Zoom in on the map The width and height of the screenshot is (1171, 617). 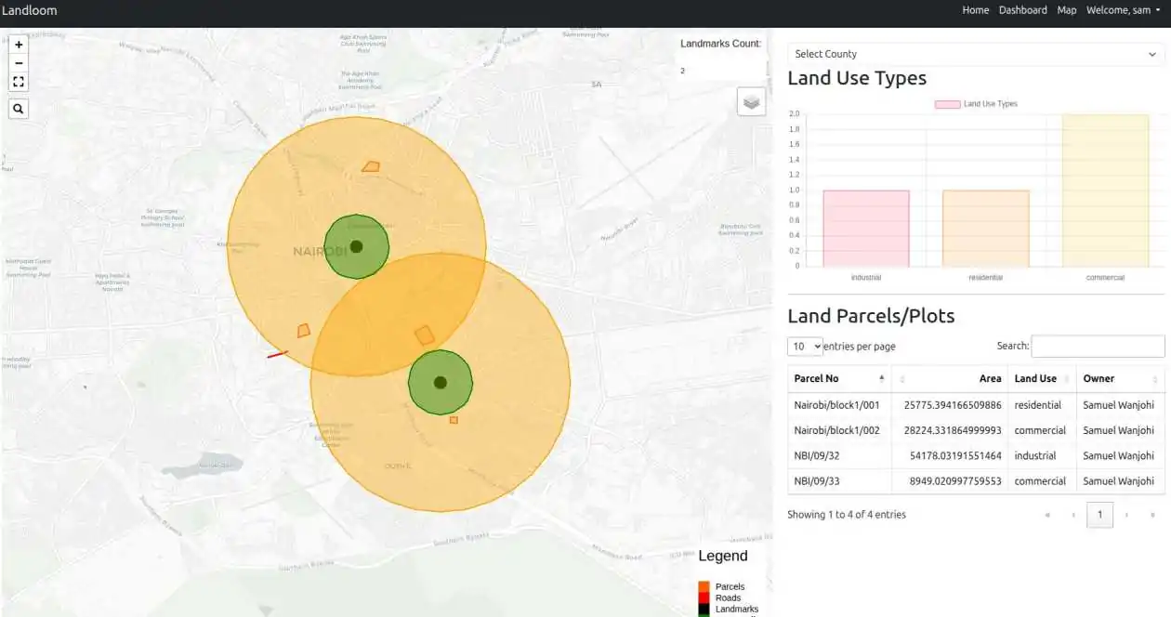(x=19, y=44)
